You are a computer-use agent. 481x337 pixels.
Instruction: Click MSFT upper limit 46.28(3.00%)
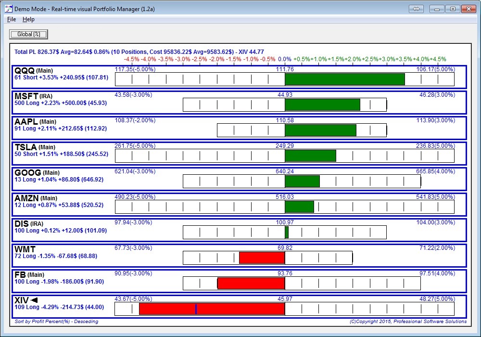pyautogui.click(x=437, y=94)
